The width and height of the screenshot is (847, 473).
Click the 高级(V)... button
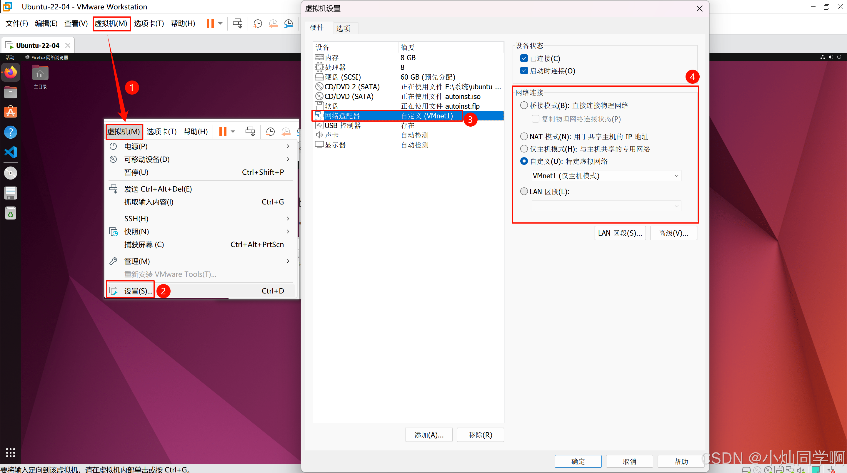tap(673, 233)
